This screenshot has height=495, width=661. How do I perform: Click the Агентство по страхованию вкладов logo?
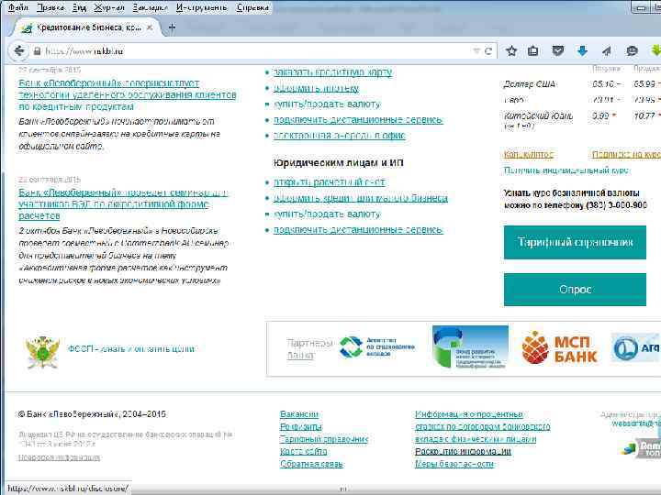(377, 347)
